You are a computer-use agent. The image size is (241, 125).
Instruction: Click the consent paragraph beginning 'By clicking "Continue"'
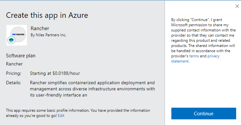pos(203,40)
